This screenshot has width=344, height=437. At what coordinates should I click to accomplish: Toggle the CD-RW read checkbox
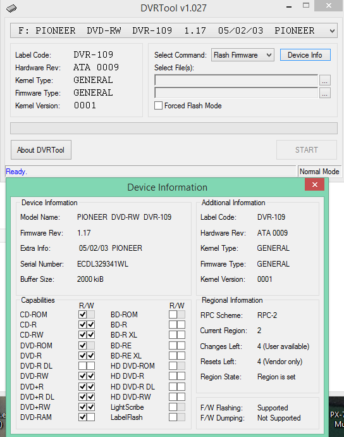click(x=82, y=335)
